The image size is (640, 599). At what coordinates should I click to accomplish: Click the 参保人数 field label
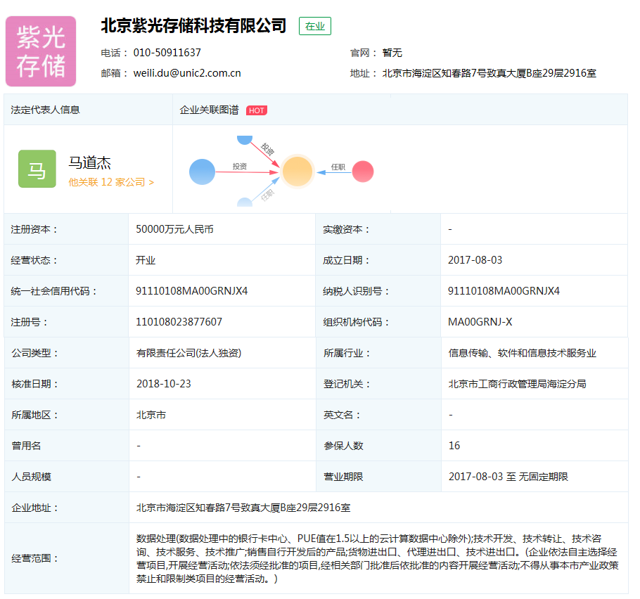pos(343,446)
